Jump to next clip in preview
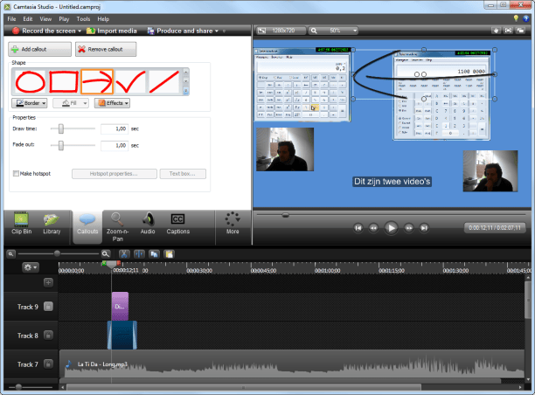The width and height of the screenshot is (535, 395). point(424,228)
